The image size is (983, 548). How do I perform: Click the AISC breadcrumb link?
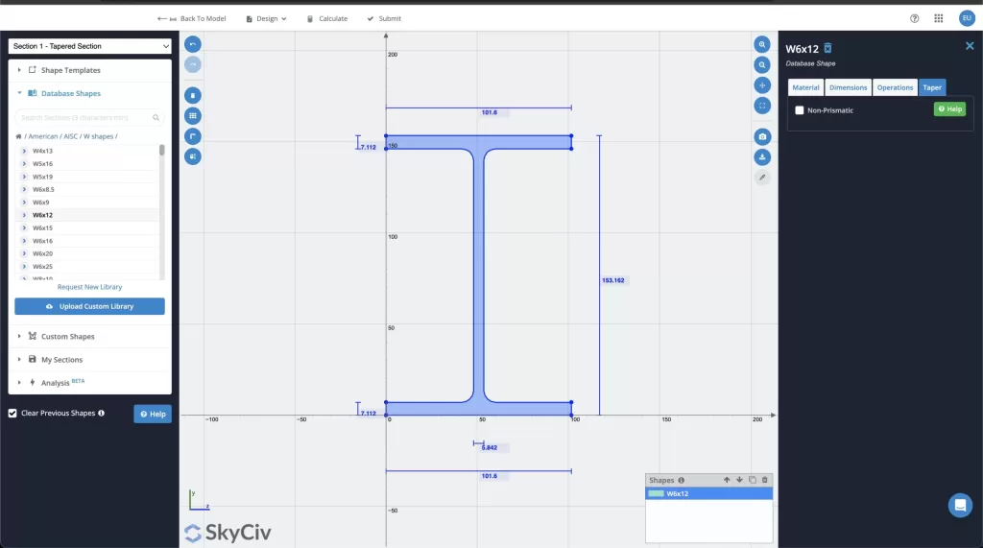click(x=71, y=136)
